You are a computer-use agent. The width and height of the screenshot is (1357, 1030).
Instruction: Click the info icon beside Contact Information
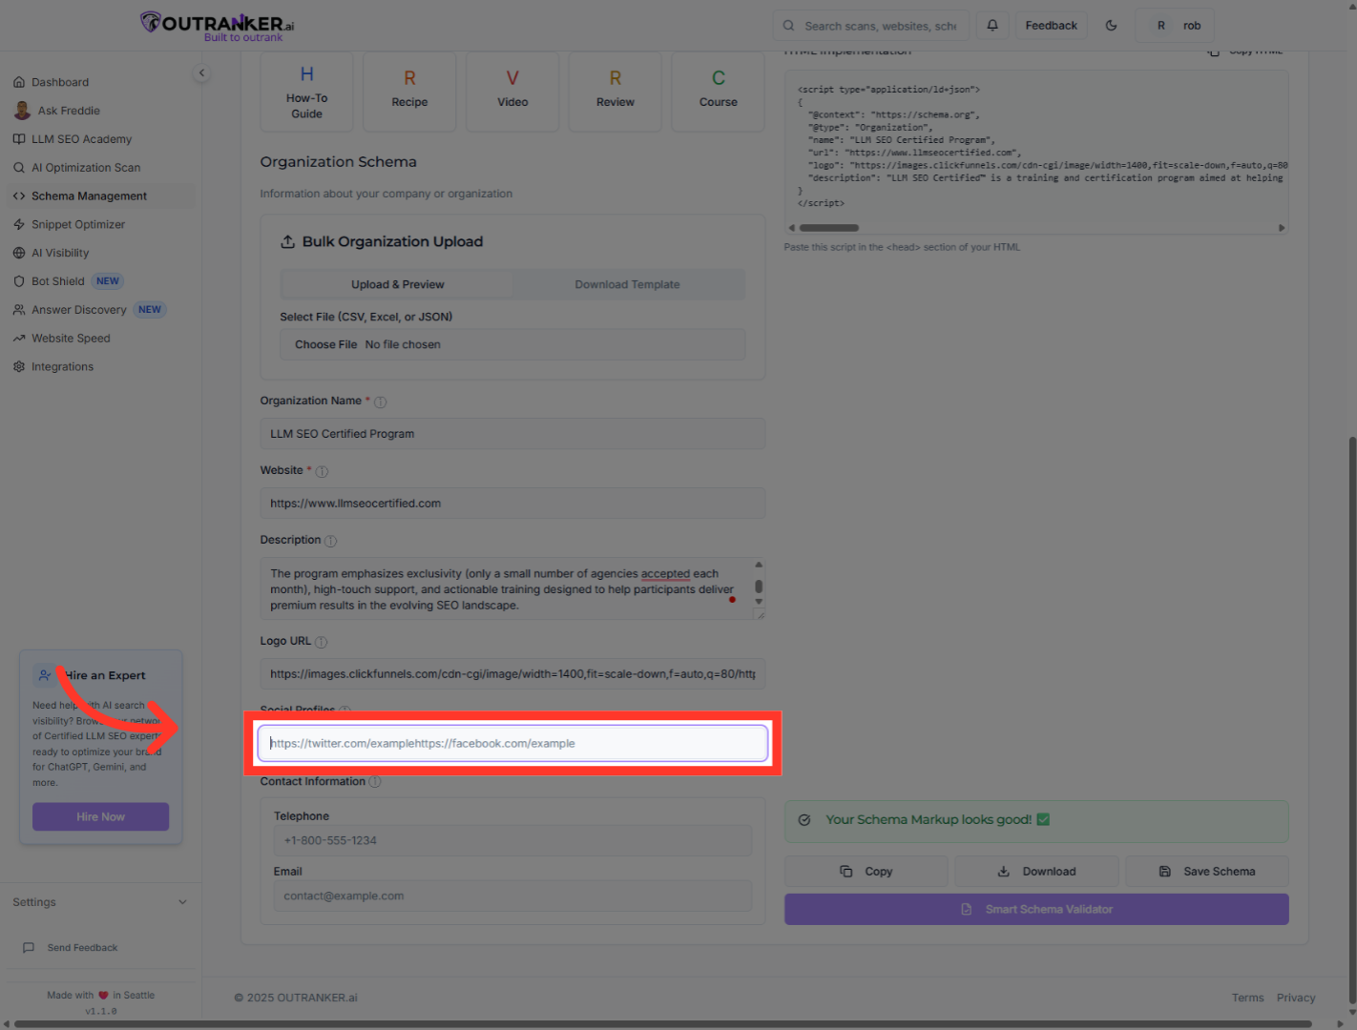tap(375, 782)
